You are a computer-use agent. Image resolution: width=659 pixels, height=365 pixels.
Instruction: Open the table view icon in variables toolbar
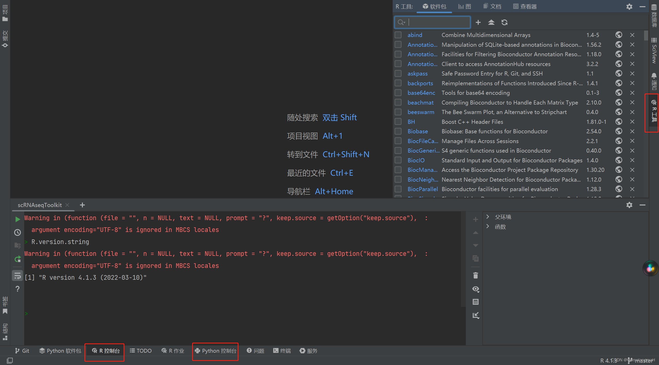(475, 302)
